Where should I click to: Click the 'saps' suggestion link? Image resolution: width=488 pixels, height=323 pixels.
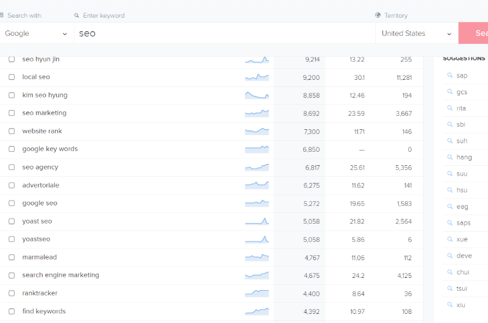464,223
